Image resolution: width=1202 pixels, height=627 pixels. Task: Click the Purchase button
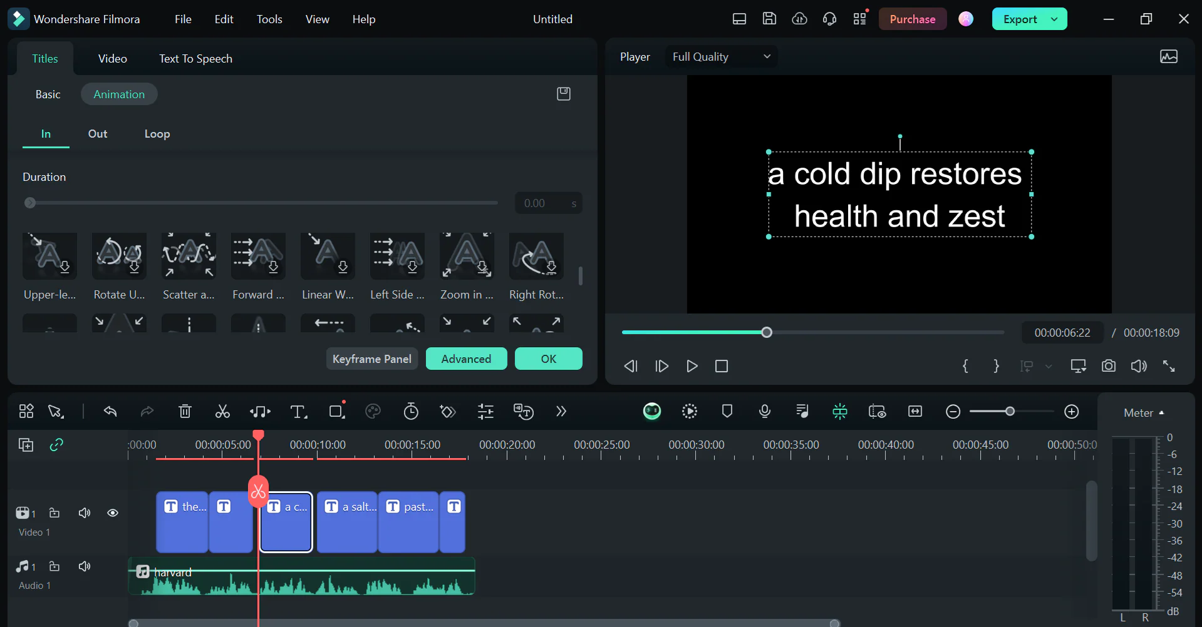coord(913,19)
